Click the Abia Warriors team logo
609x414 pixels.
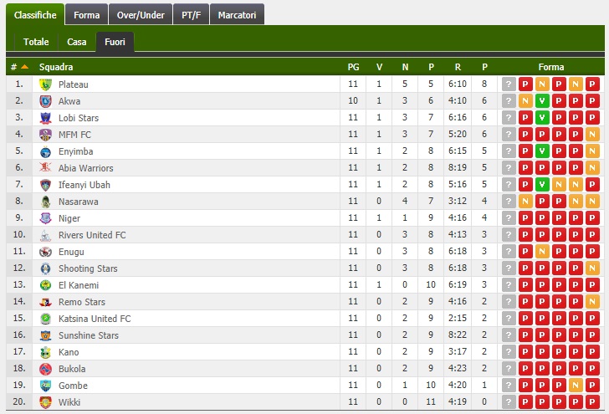[45, 168]
